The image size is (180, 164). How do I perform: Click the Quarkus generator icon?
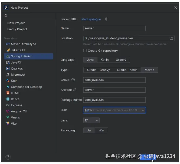[8, 69]
